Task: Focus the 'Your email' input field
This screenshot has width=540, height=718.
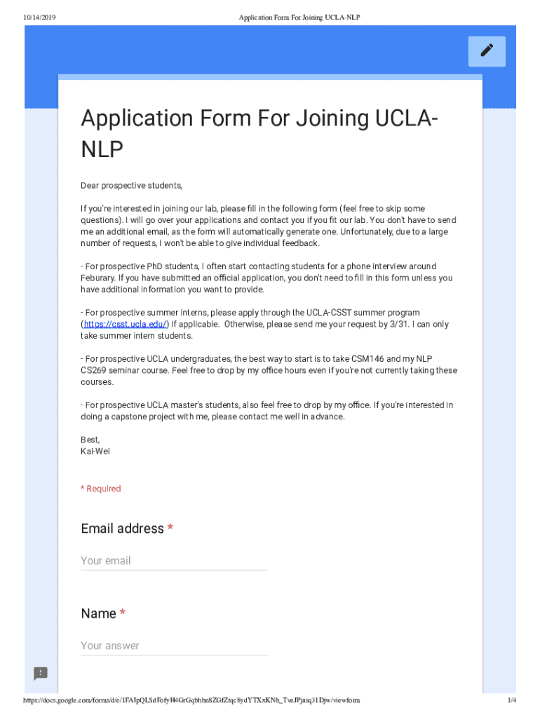Action: [x=174, y=561]
